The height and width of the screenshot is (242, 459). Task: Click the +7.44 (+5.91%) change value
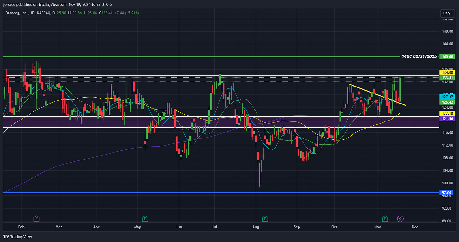(x=126, y=13)
